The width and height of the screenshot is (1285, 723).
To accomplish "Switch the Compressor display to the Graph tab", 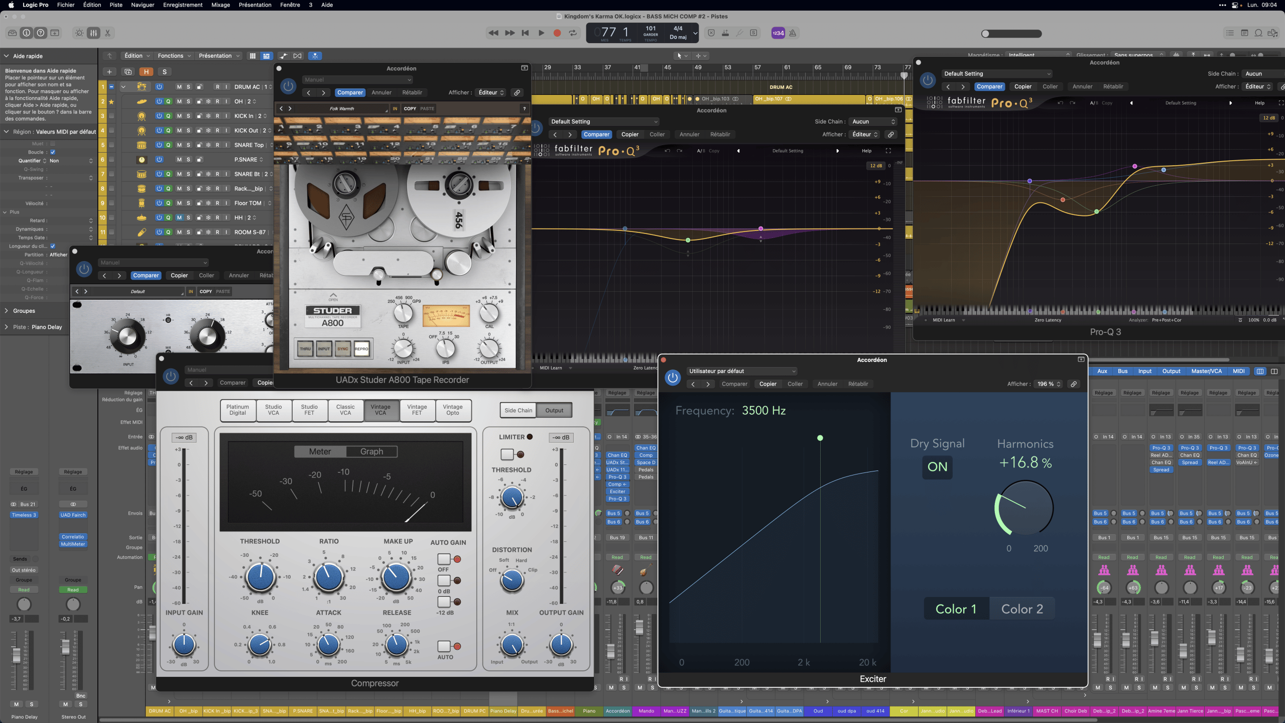I will pyautogui.click(x=371, y=452).
